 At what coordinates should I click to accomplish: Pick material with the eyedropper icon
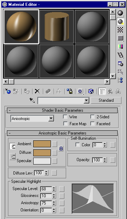(x=32, y=100)
